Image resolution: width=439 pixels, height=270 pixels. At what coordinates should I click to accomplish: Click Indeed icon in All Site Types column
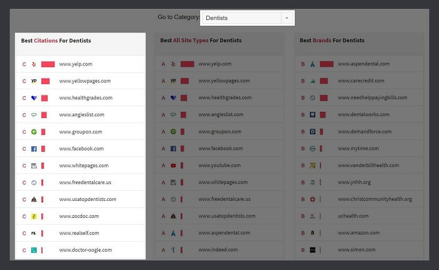pos(173,250)
